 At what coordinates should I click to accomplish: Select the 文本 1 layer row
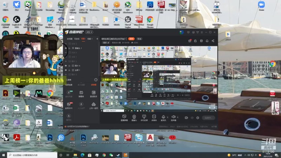[x=81, y=57]
